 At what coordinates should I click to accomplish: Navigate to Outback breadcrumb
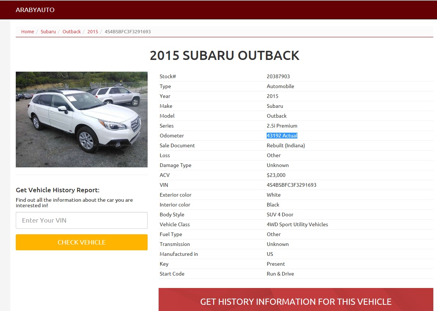click(x=72, y=32)
